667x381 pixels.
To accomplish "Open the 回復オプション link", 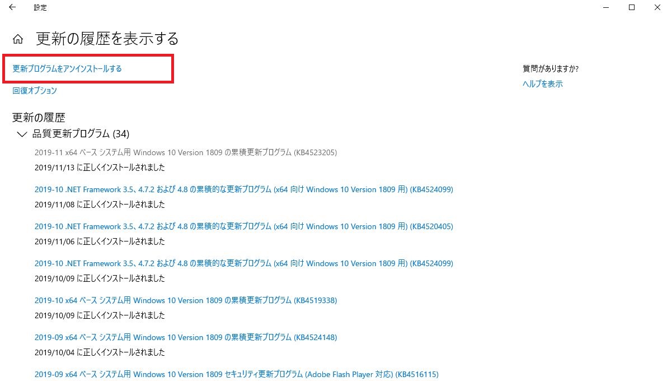I will pyautogui.click(x=34, y=90).
